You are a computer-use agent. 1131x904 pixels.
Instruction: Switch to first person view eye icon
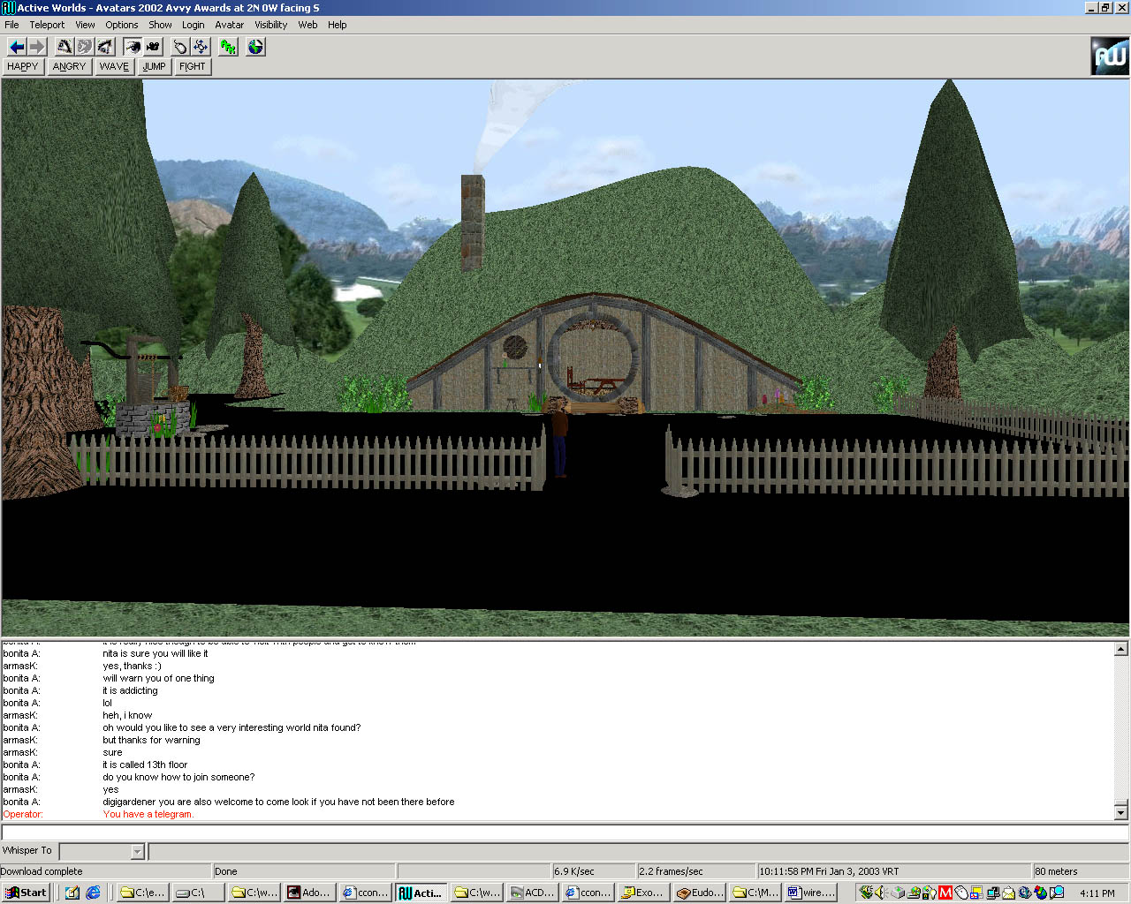tap(133, 47)
